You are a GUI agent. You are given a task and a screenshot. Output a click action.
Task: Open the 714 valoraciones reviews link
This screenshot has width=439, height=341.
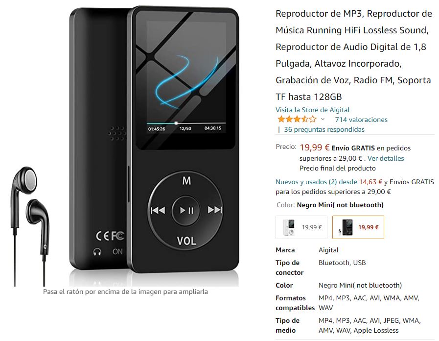[361, 120]
